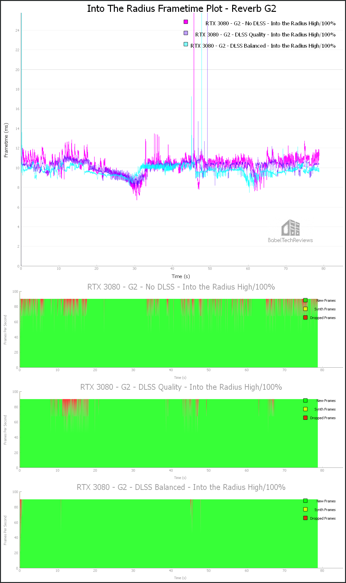Click the BabelTechReviews watermark logo
This screenshot has height=583, width=346.
290,231
